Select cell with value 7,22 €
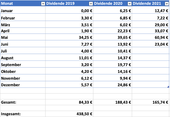Viewport: 170px width, 117px height. [150, 17]
